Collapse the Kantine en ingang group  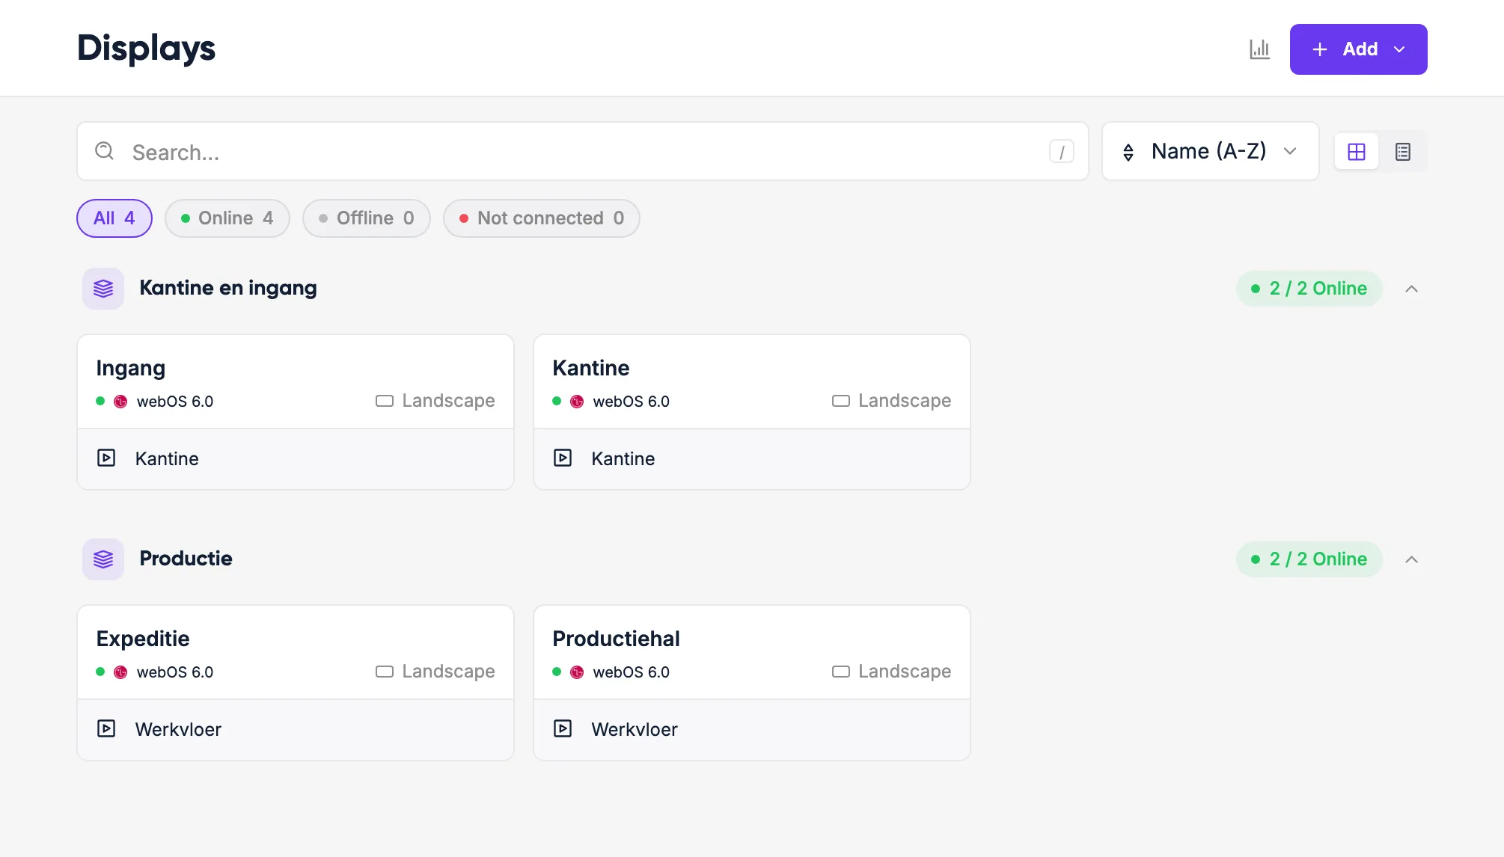pos(1411,289)
